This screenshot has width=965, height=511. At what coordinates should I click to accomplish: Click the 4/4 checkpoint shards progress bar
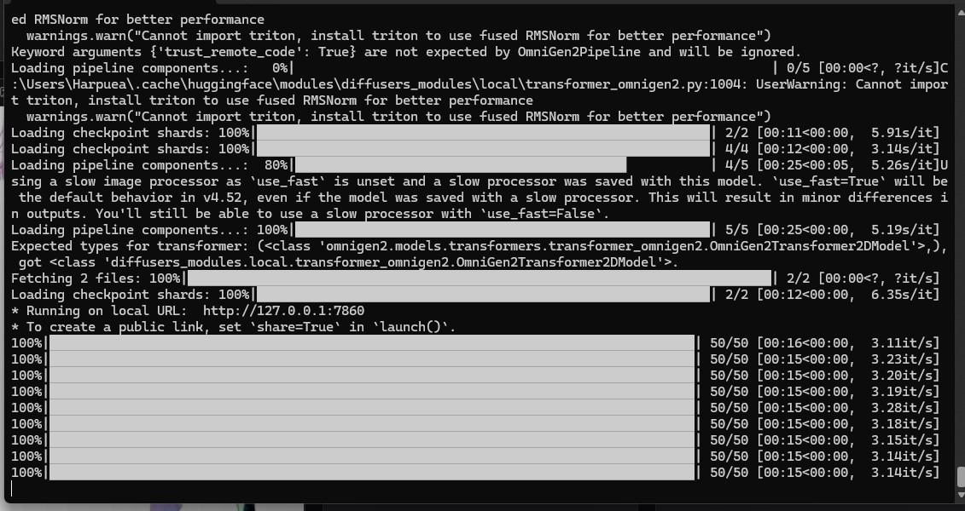tap(483, 149)
